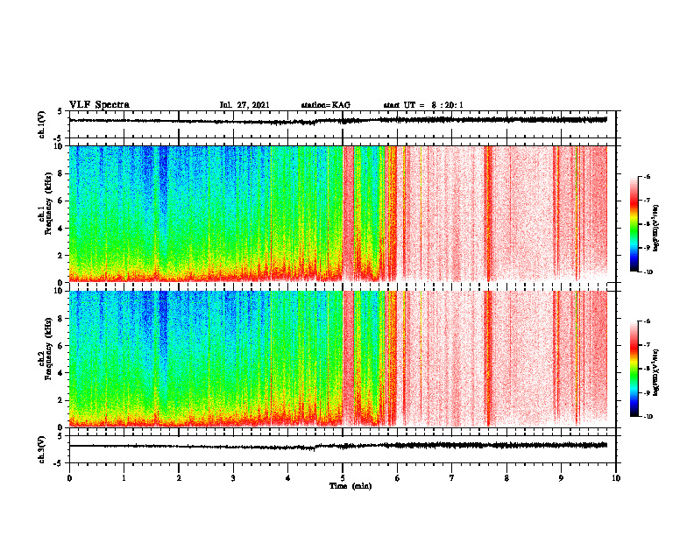The width and height of the screenshot is (694, 536).
Task: Click the ch.2 spectrogram panel
Action: click(x=338, y=359)
